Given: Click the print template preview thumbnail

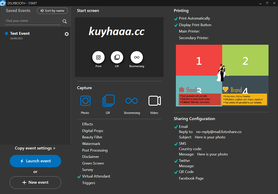Looking at the screenshot, I should (222, 75).
